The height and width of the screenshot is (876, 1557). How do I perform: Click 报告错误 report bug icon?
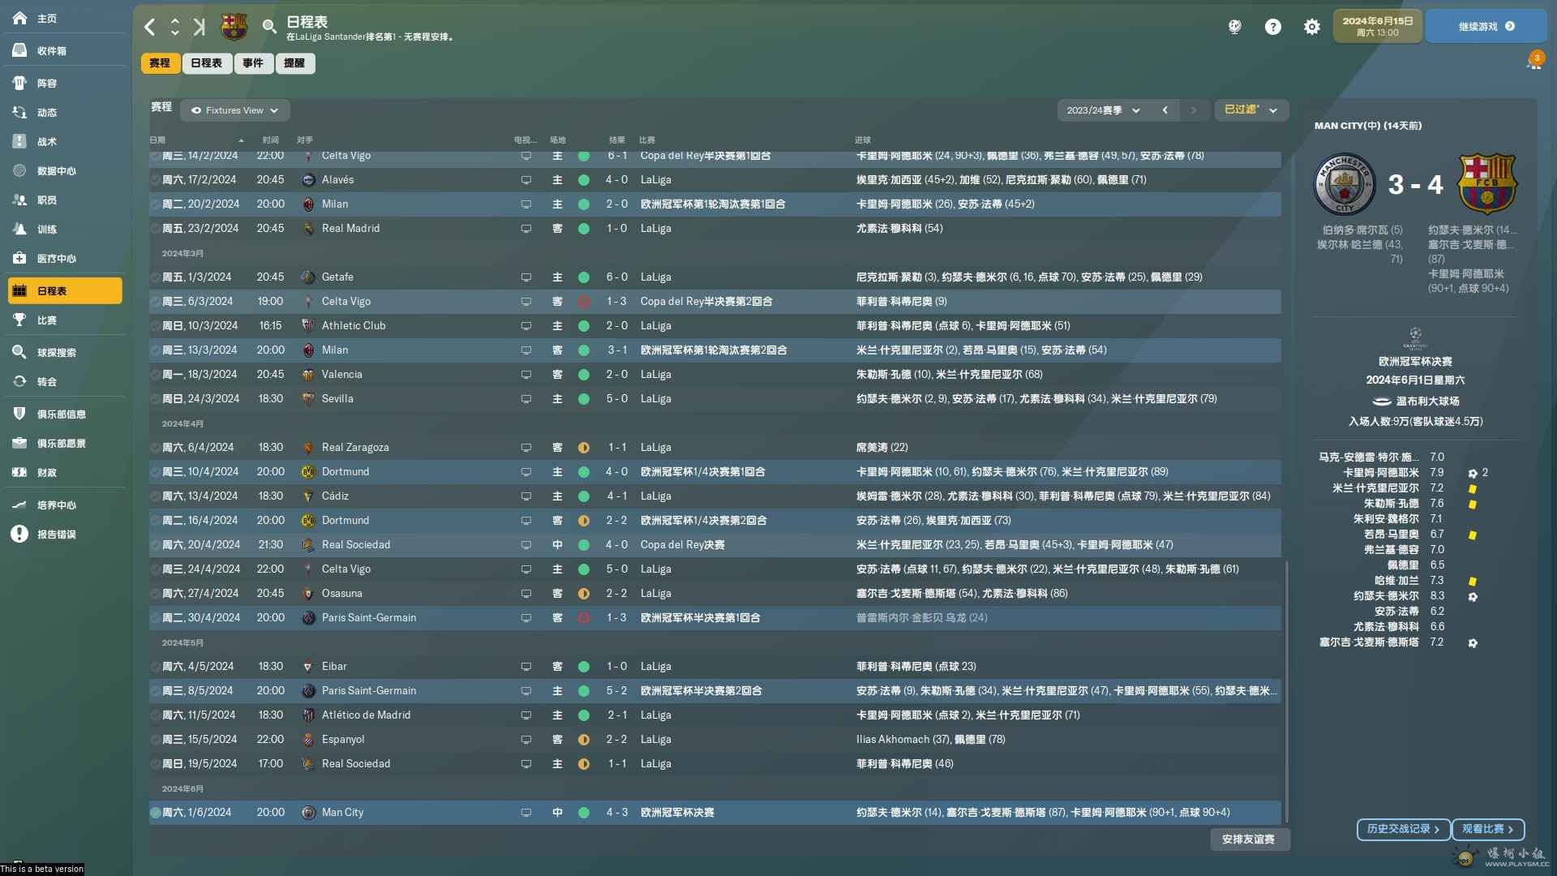[20, 534]
